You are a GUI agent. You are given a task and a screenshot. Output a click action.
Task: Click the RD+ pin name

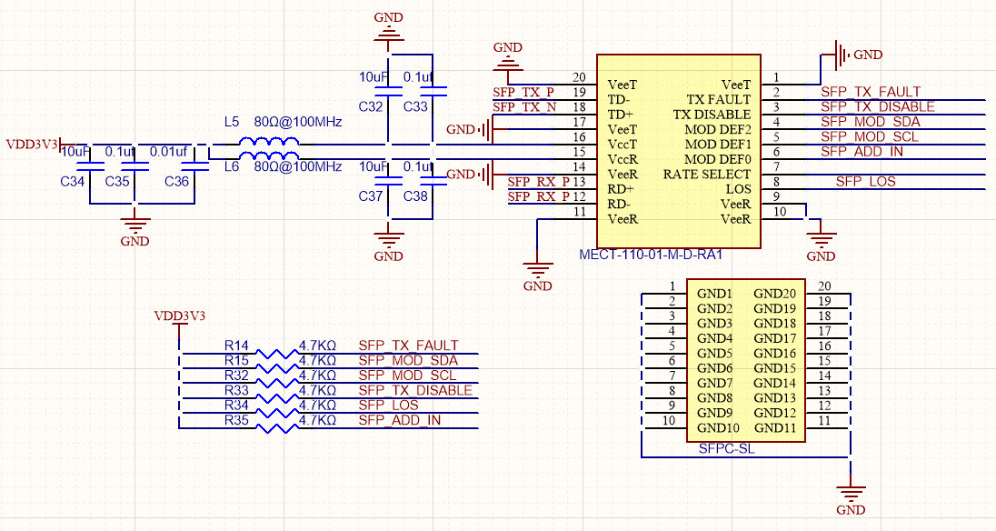pyautogui.click(x=621, y=189)
